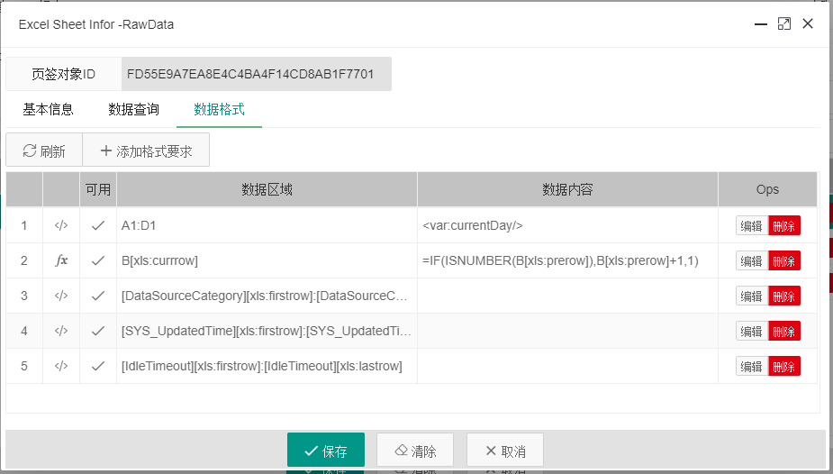The width and height of the screenshot is (833, 474).
Task: Edit the B[xls:currrow] row via 编辑
Action: pos(752,261)
